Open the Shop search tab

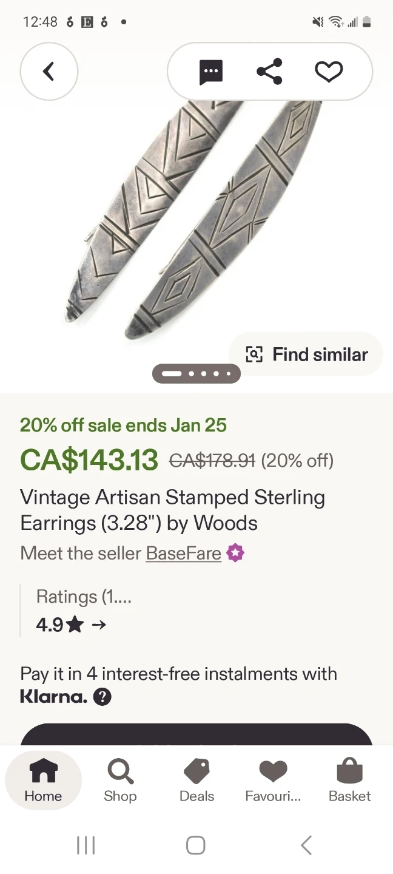(120, 781)
